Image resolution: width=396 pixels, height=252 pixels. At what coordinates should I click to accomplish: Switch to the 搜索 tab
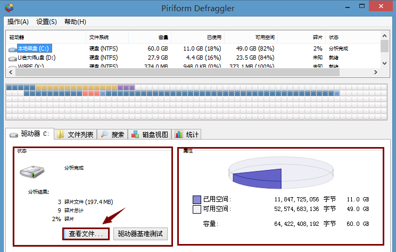point(113,134)
